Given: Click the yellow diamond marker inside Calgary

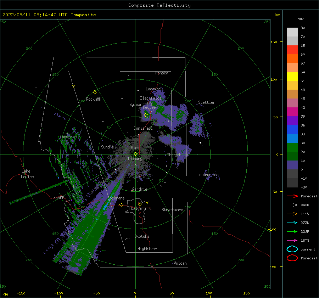Looking at the screenshot, I should [140, 204].
